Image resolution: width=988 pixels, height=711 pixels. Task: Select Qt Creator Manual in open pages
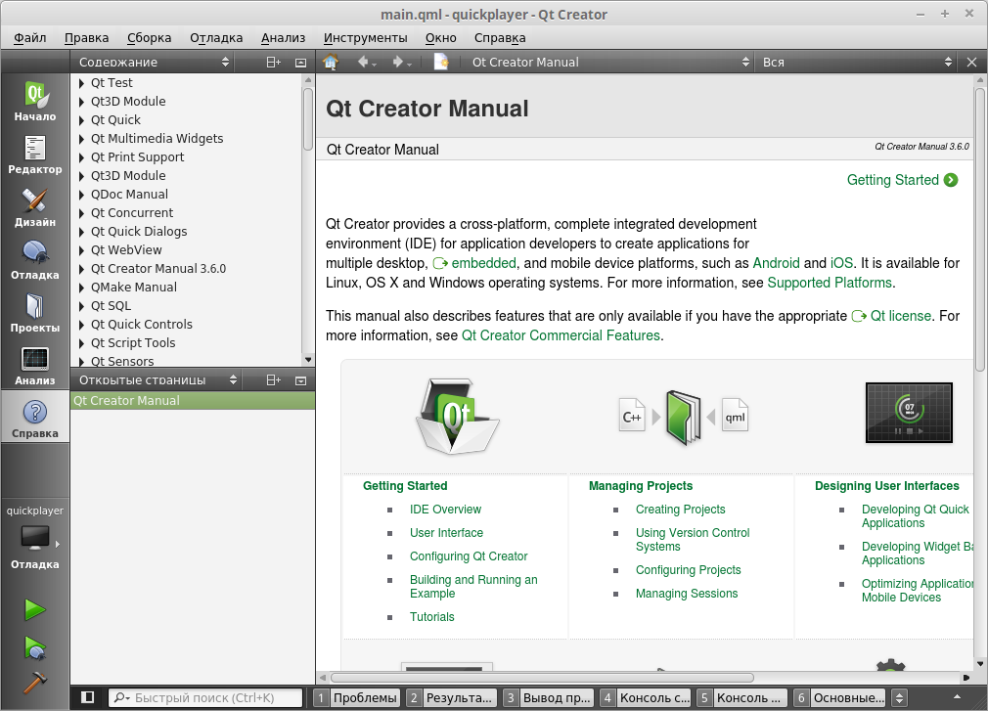tap(192, 401)
